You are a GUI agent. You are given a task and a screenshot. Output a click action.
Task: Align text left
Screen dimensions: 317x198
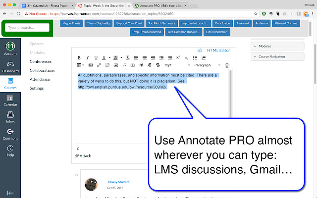(x=136, y=58)
